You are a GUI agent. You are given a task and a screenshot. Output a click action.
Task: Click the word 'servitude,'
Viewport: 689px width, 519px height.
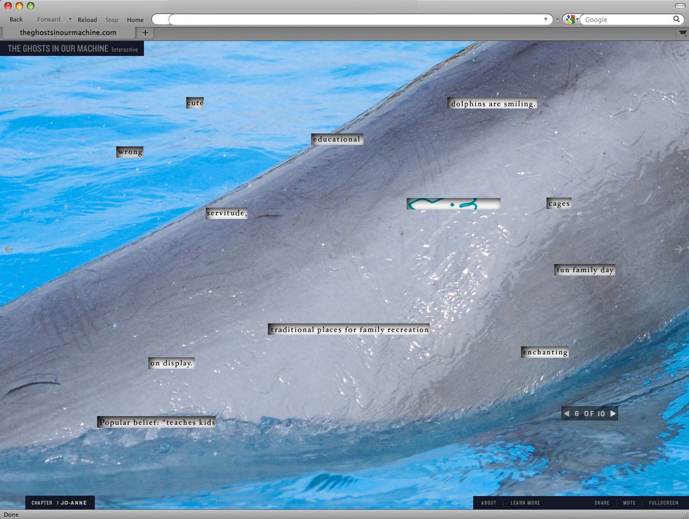click(x=227, y=213)
